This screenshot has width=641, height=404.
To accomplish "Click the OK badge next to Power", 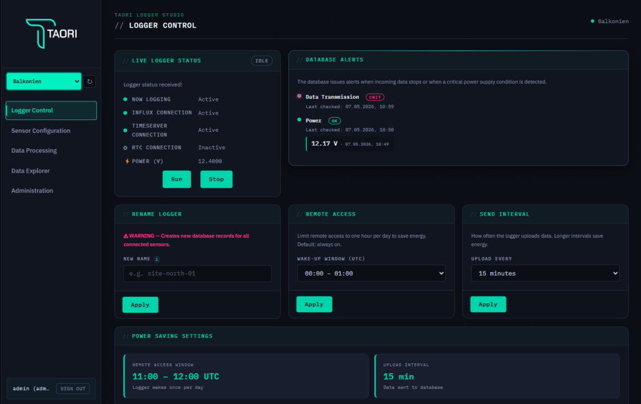I will 334,121.
